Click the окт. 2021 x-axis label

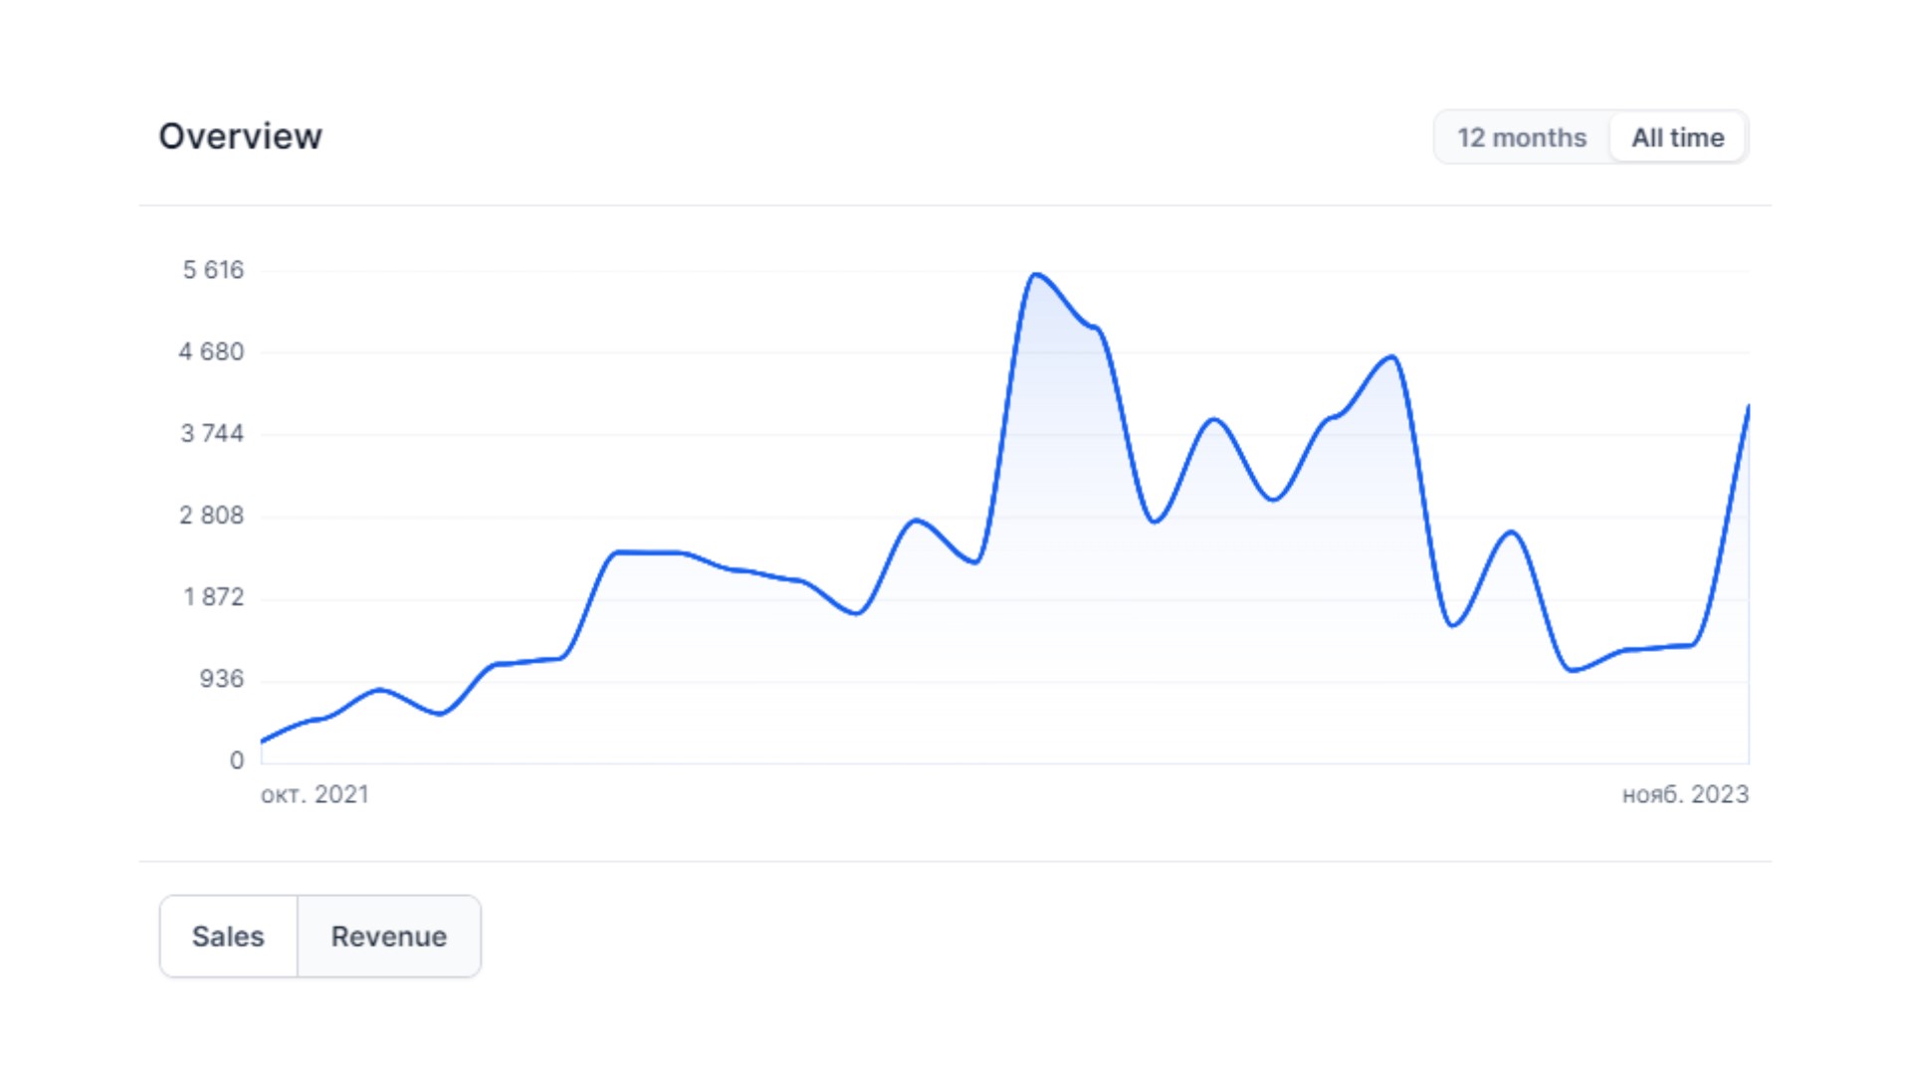pyautogui.click(x=315, y=794)
